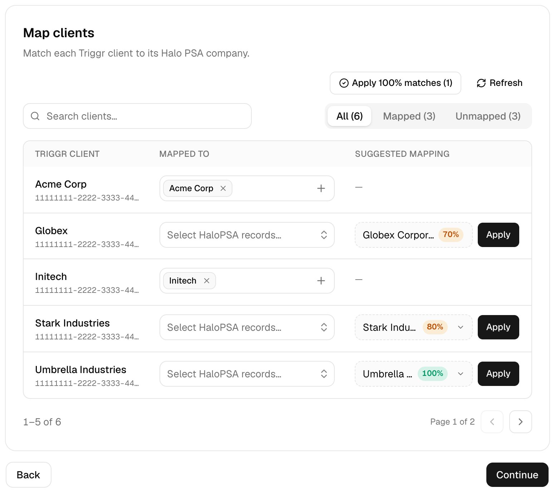The width and height of the screenshot is (555, 493).
Task: Apply suggested mapping for Globex
Action: coord(498,235)
